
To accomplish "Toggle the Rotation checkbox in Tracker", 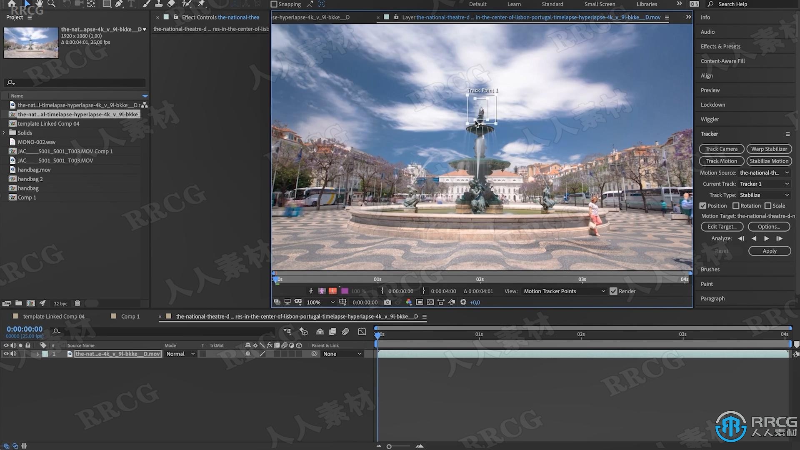I will pyautogui.click(x=735, y=205).
